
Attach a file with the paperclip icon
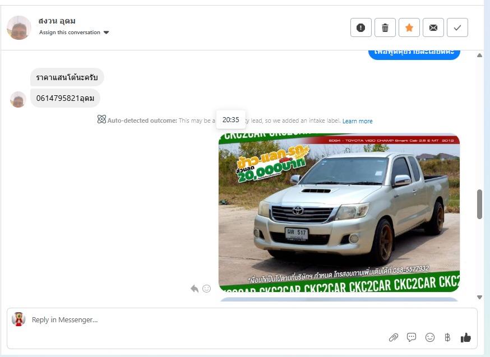394,337
